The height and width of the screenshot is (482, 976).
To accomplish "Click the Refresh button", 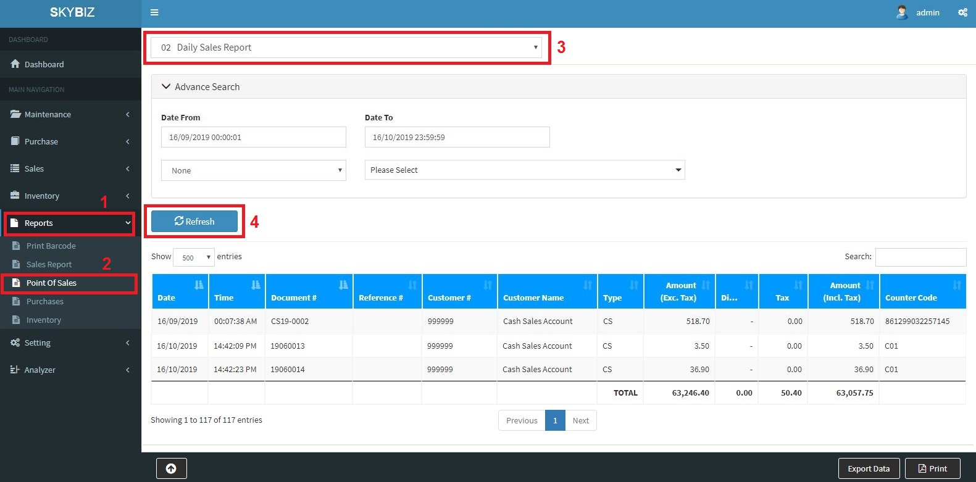I will (194, 222).
